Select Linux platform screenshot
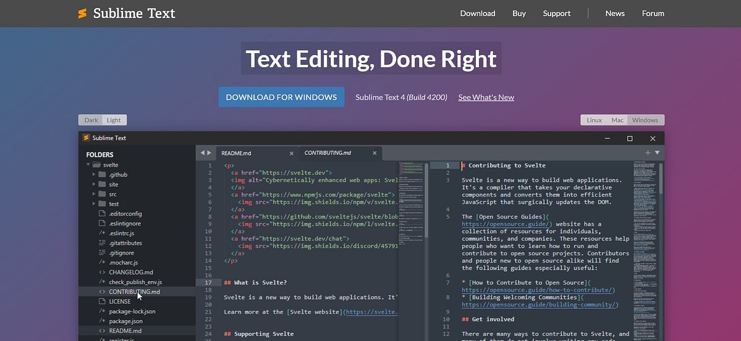 point(594,120)
